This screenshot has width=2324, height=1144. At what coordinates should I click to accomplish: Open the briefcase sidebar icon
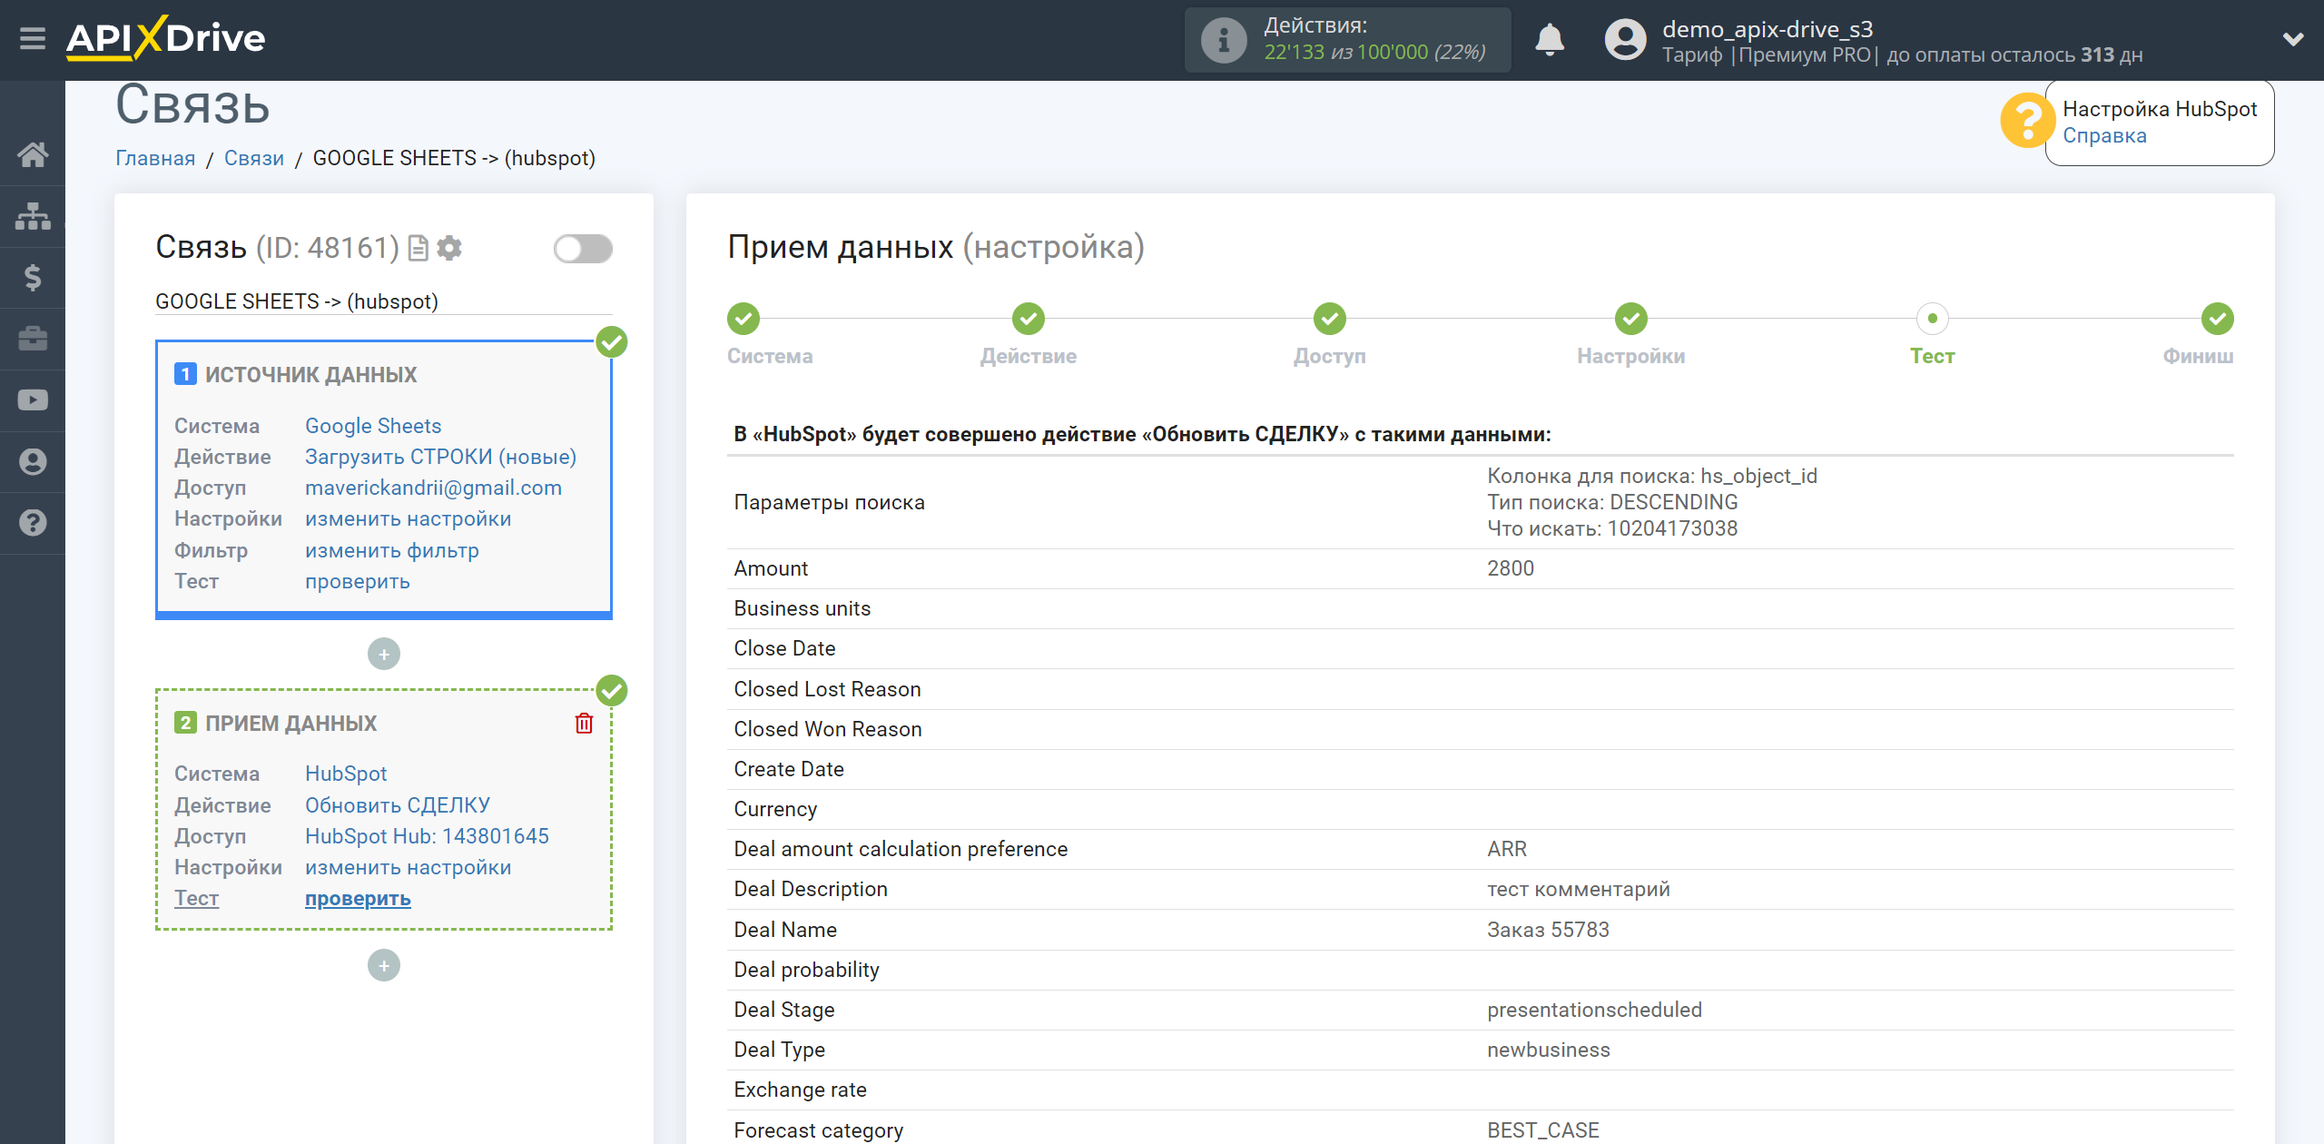pos(33,339)
